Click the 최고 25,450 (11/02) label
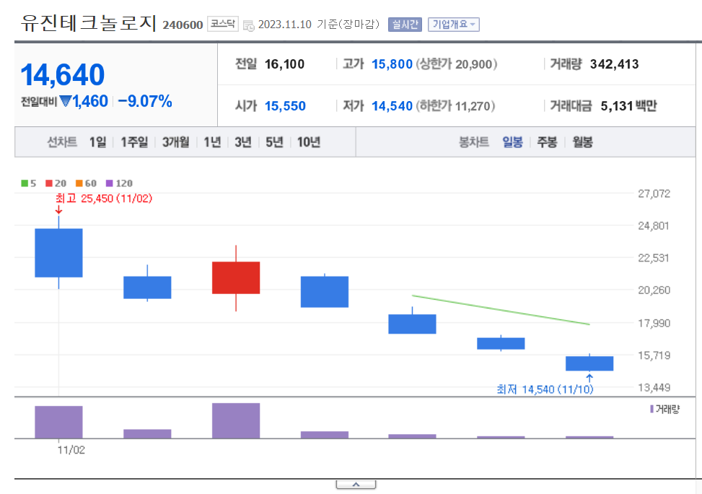The width and height of the screenshot is (702, 494). (104, 198)
